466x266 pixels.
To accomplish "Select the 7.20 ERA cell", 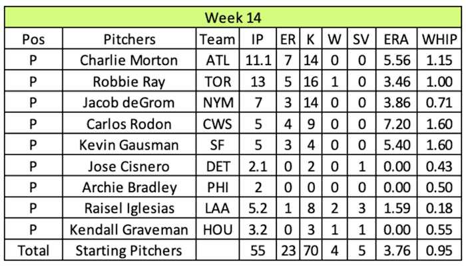I will pyautogui.click(x=391, y=124).
